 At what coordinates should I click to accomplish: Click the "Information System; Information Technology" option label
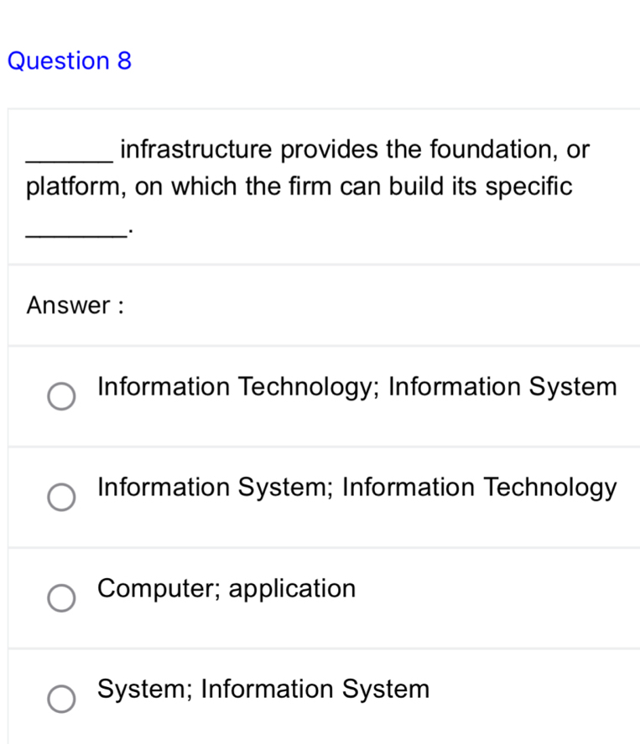pyautogui.click(x=357, y=488)
